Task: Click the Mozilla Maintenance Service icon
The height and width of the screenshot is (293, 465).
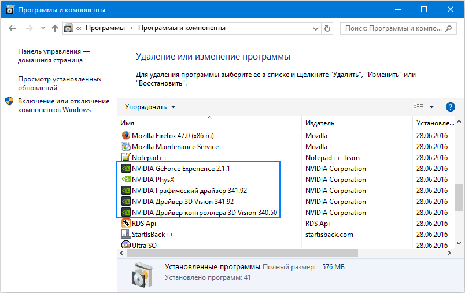Action: (126, 147)
